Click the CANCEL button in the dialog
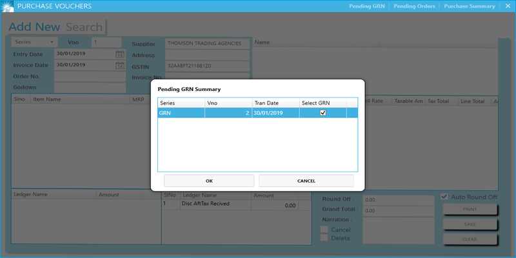The image size is (516, 258). (306, 181)
